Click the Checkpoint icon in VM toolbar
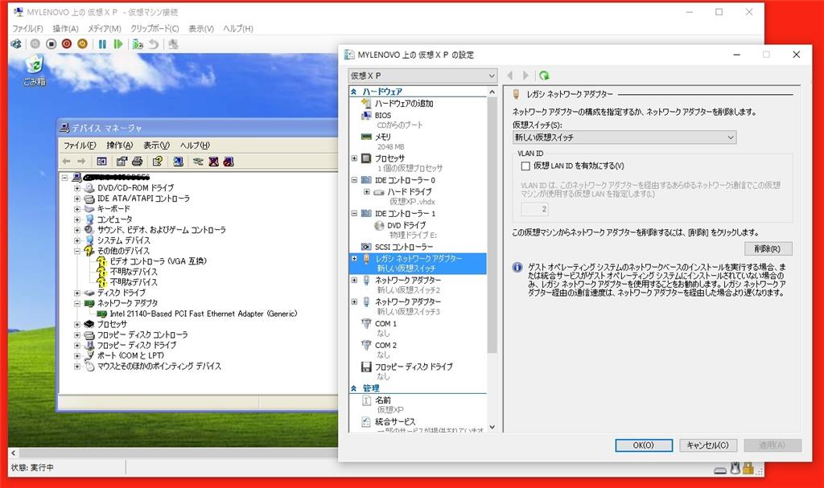 [138, 44]
